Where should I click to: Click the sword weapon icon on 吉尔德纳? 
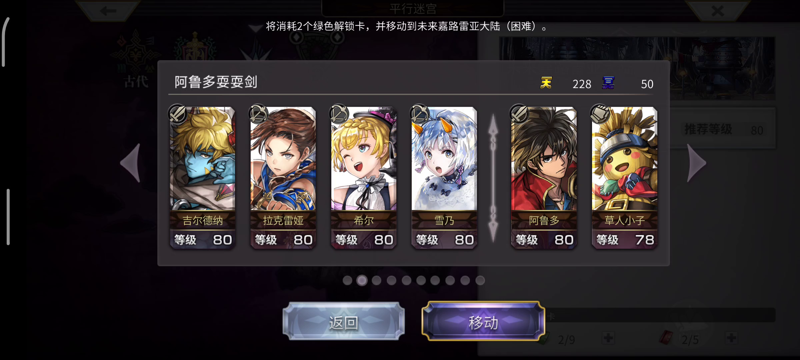pos(178,114)
